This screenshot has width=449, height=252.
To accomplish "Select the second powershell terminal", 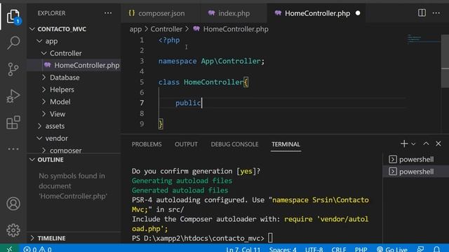I will (x=416, y=171).
